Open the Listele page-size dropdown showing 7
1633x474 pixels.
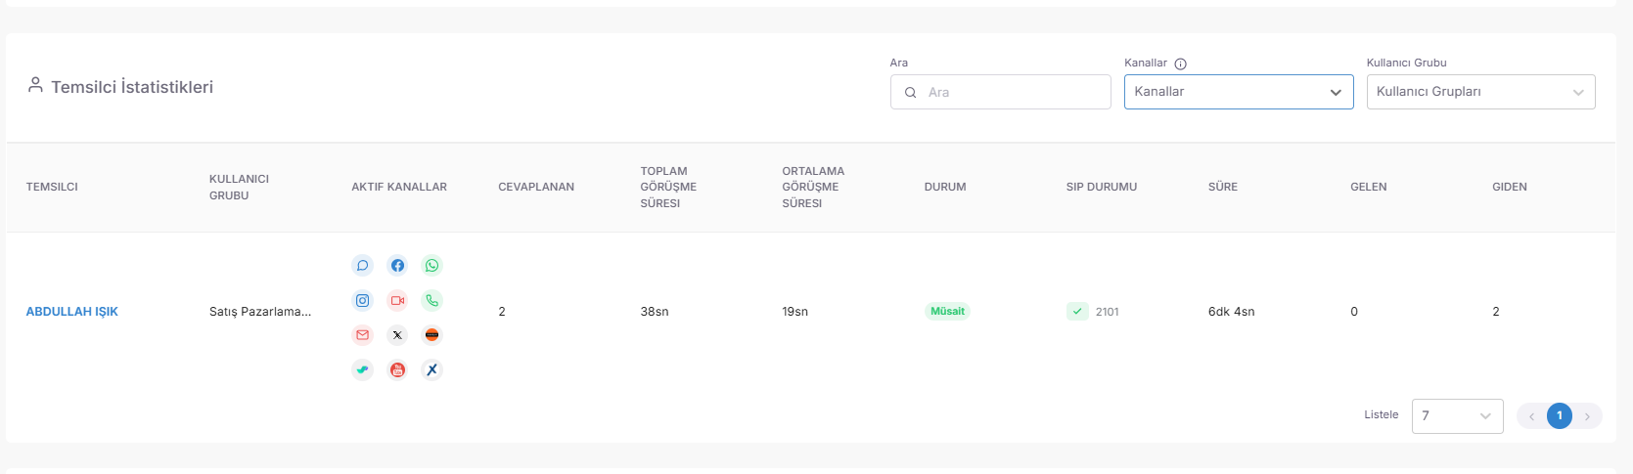click(x=1457, y=416)
